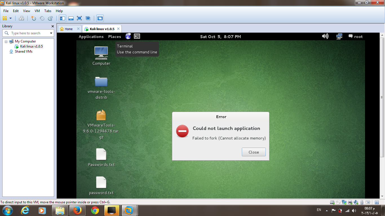
Task: Click the VM vertical scrollbar
Action: pyautogui.click(x=382, y=97)
